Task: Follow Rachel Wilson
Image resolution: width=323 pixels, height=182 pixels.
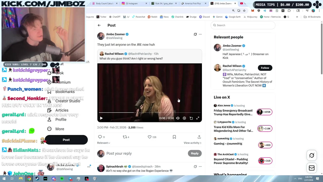Action: tap(265, 68)
